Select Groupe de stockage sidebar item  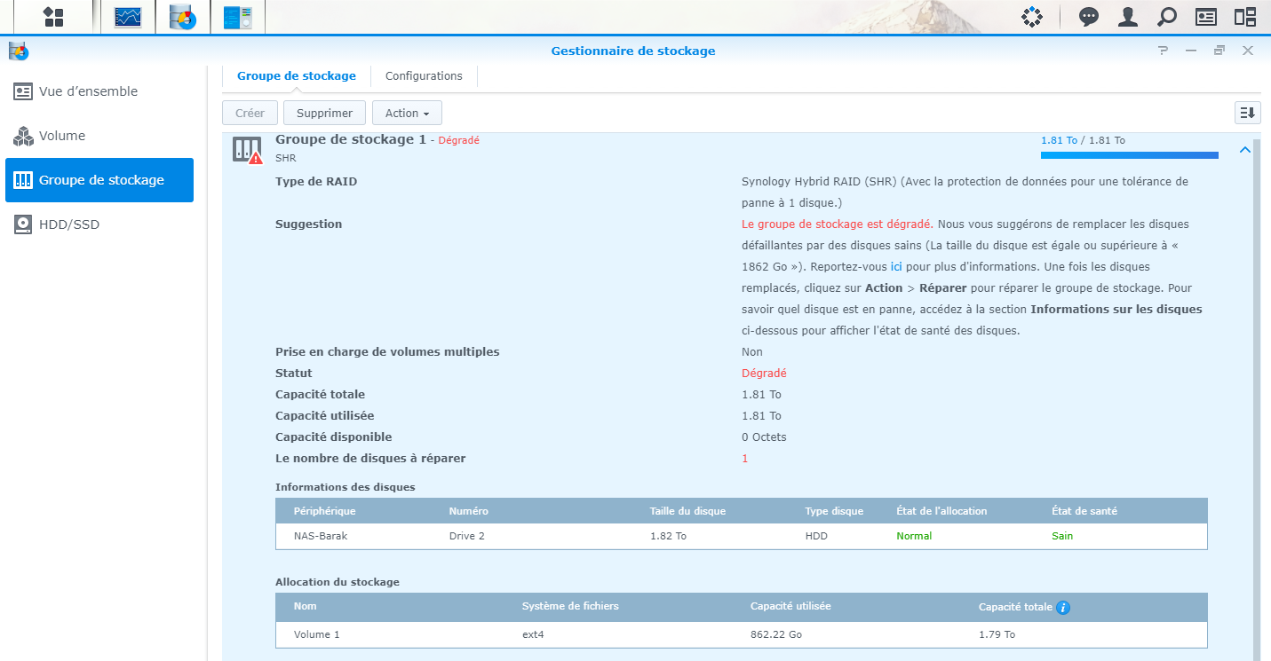point(99,180)
